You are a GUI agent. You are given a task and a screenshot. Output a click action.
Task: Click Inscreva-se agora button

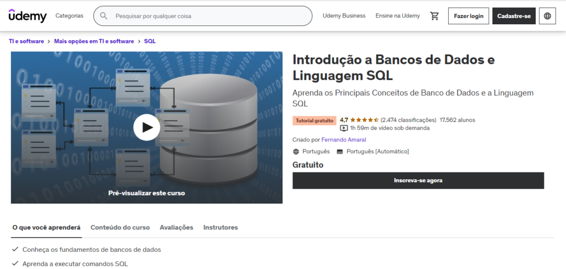(418, 180)
